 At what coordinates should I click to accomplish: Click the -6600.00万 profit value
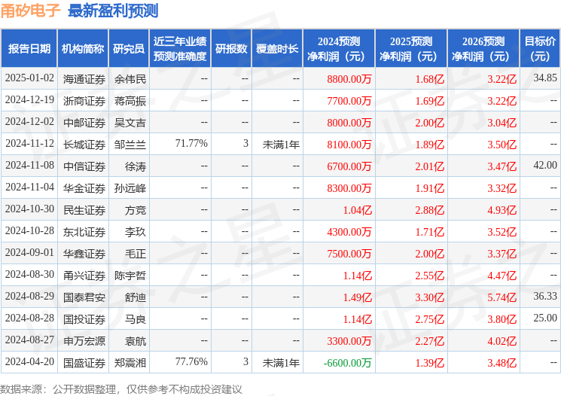347,363
